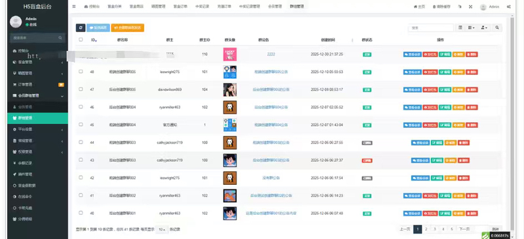Switch to the 充值订单 top tab
Screen dimensions: 524x239
click(x=224, y=7)
